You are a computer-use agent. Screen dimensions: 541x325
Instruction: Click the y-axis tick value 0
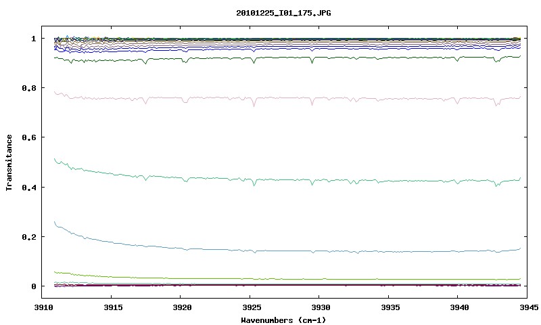[33, 286]
